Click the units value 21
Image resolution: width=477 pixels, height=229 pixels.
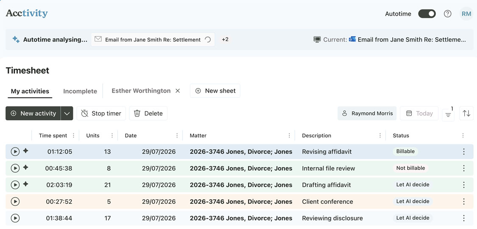[107, 185]
